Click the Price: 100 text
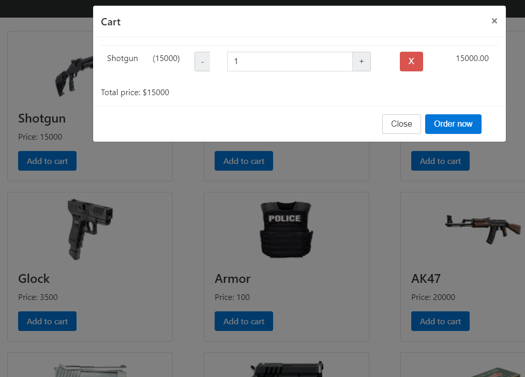The width and height of the screenshot is (525, 377). 232,297
